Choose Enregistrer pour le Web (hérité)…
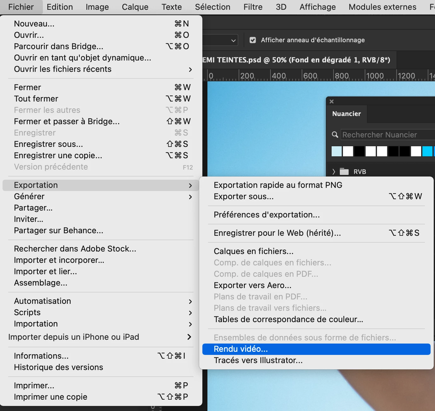Screen dimensions: 435x411 [316, 233]
